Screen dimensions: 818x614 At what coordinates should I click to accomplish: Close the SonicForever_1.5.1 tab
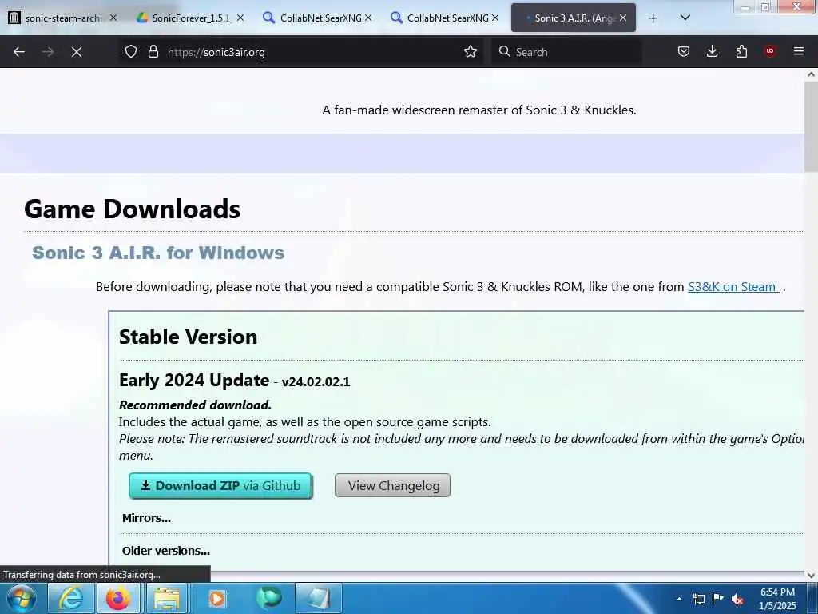240,18
